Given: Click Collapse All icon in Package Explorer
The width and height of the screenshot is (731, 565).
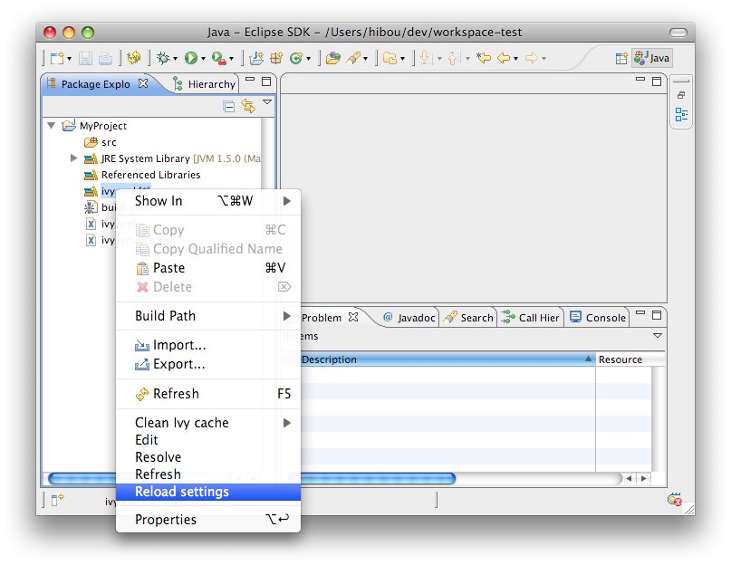Looking at the screenshot, I should 229,106.
